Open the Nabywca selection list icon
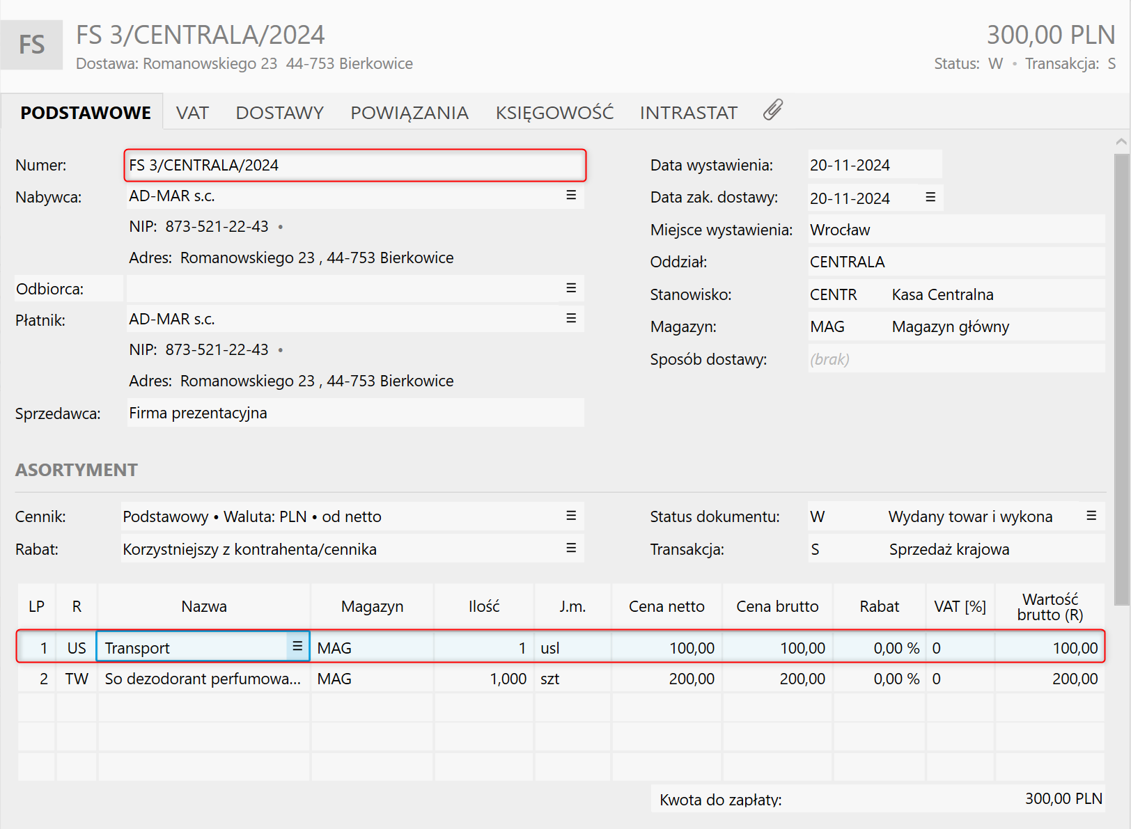The height and width of the screenshot is (829, 1131). pyautogui.click(x=571, y=196)
